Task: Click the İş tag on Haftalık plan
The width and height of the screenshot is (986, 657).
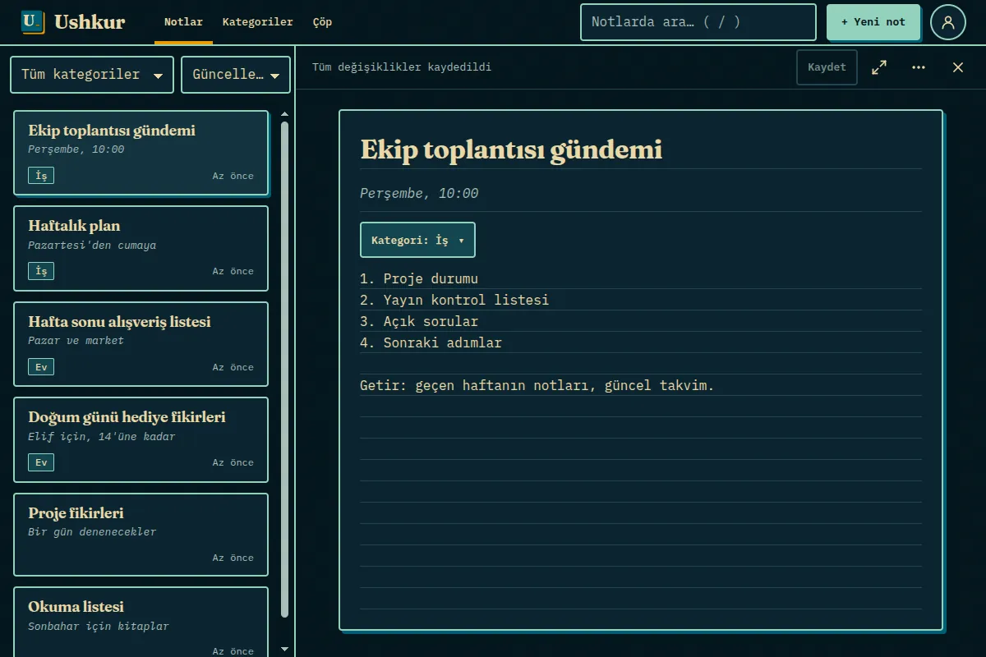Action: [x=41, y=271]
